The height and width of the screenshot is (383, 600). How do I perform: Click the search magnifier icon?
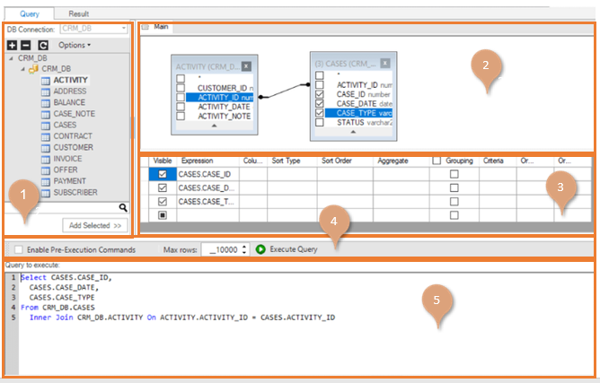123,207
